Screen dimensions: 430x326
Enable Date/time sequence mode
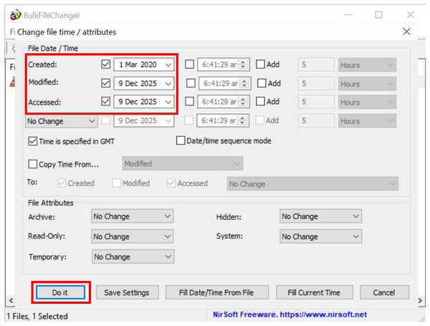click(x=180, y=140)
